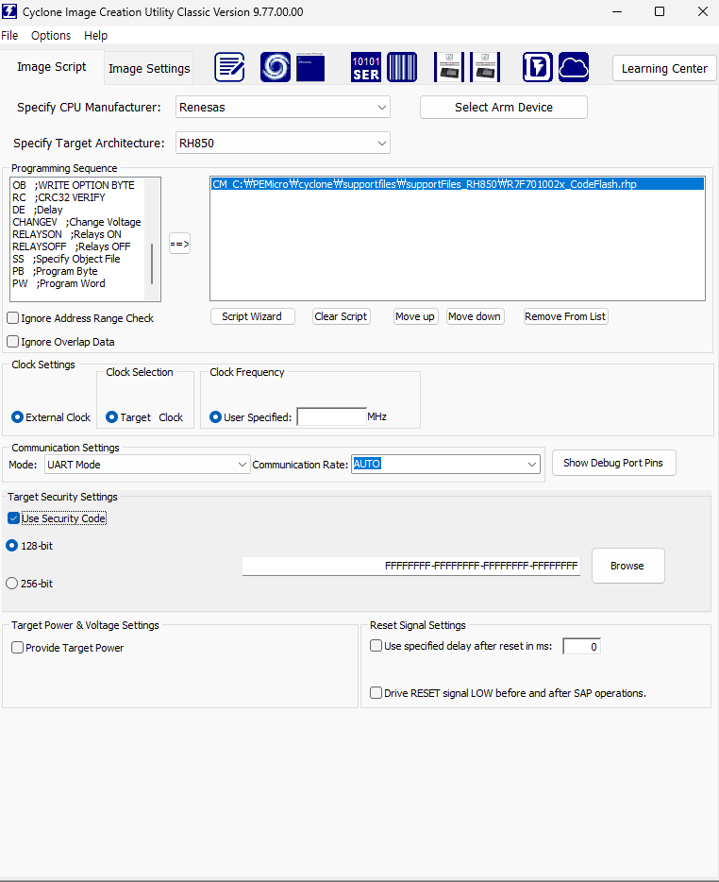This screenshot has width=719, height=882.
Task: Open the Target Architecture RH850 dropdown
Action: pos(283,143)
